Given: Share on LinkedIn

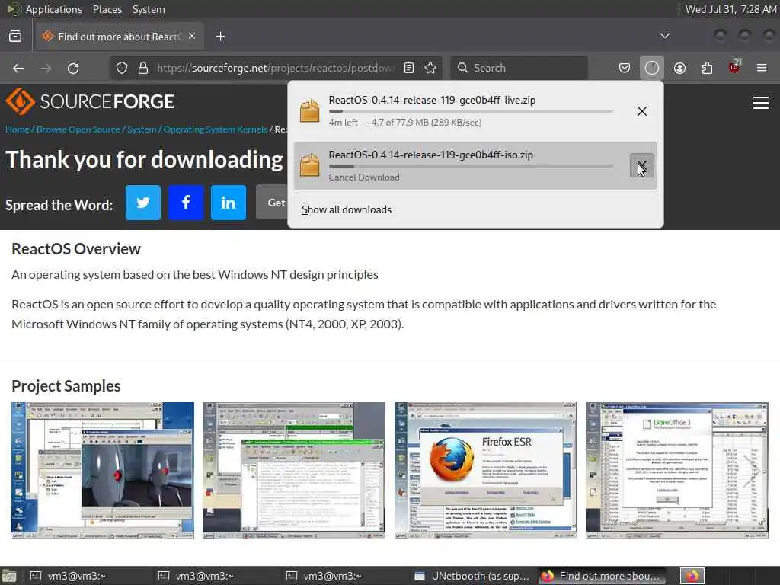Looking at the screenshot, I should [x=229, y=203].
